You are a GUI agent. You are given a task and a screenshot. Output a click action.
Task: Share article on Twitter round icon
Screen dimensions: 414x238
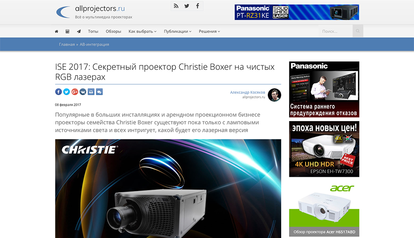(x=67, y=92)
